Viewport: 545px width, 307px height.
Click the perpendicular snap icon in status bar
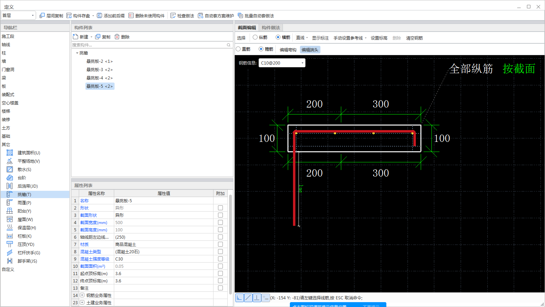pos(257,298)
